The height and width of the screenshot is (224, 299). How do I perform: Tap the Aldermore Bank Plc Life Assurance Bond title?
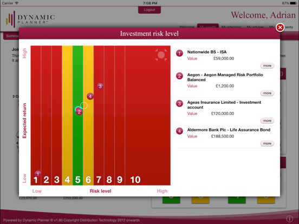(229, 130)
